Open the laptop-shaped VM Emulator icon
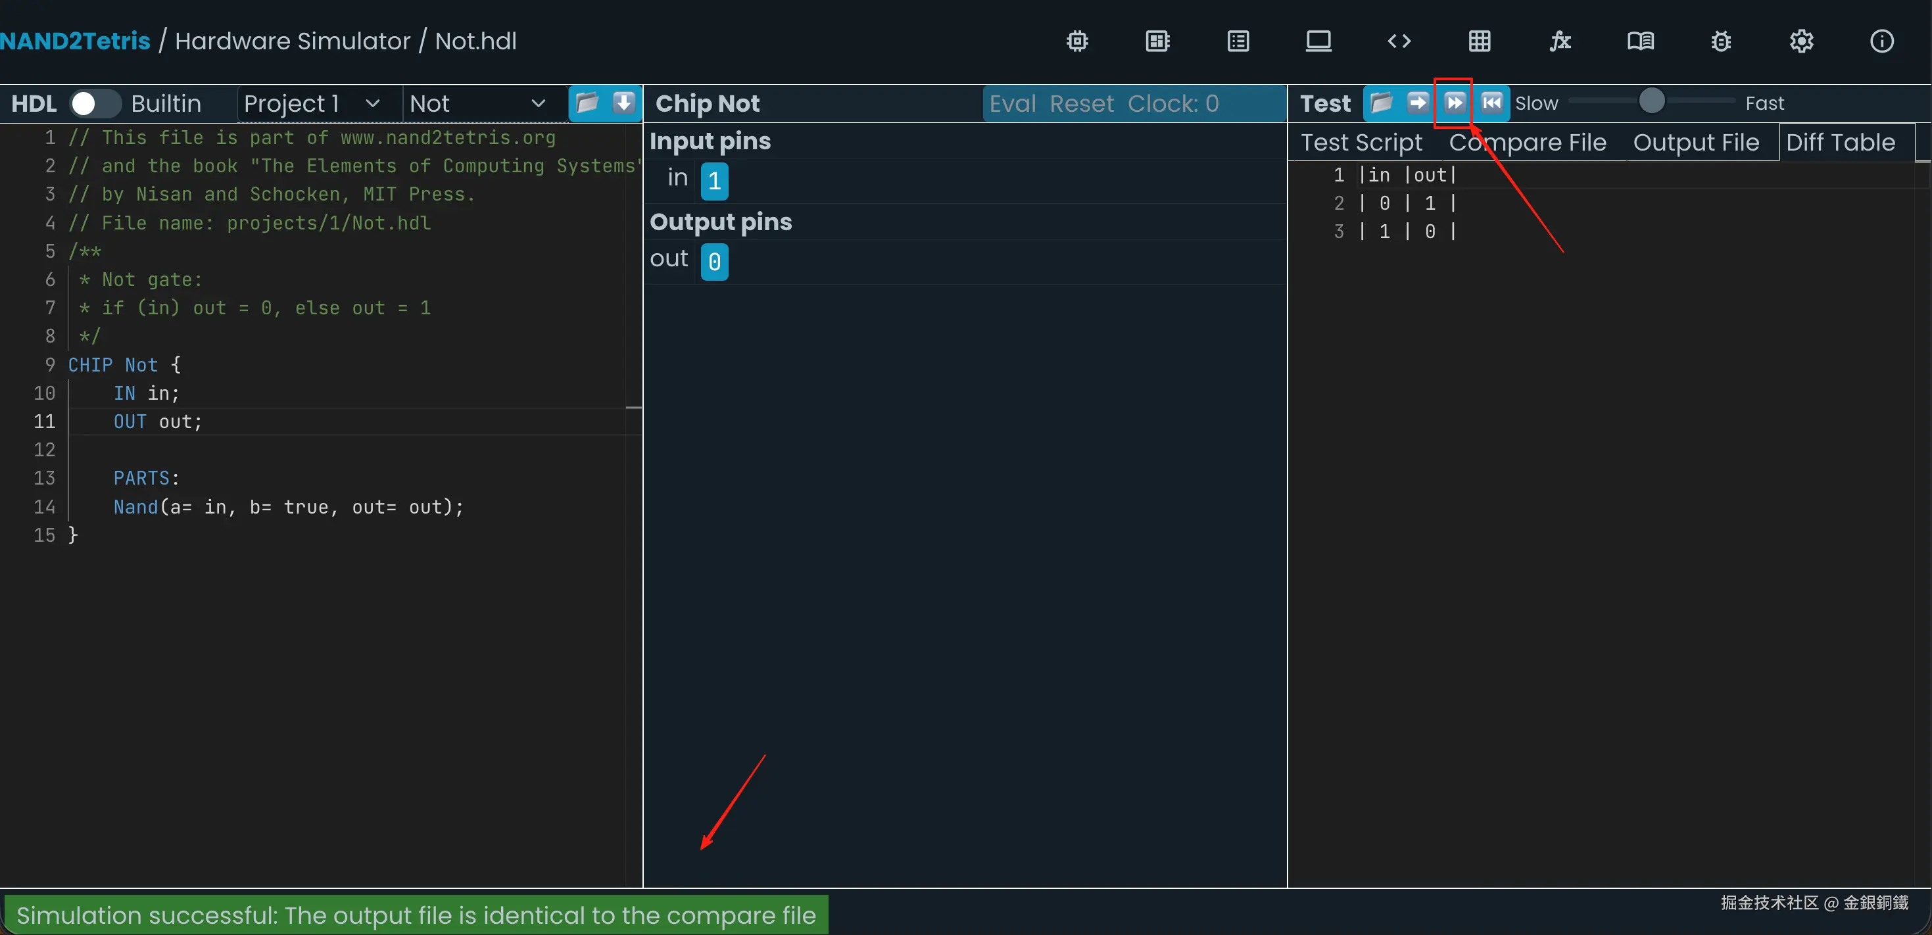The image size is (1932, 935). pos(1318,41)
